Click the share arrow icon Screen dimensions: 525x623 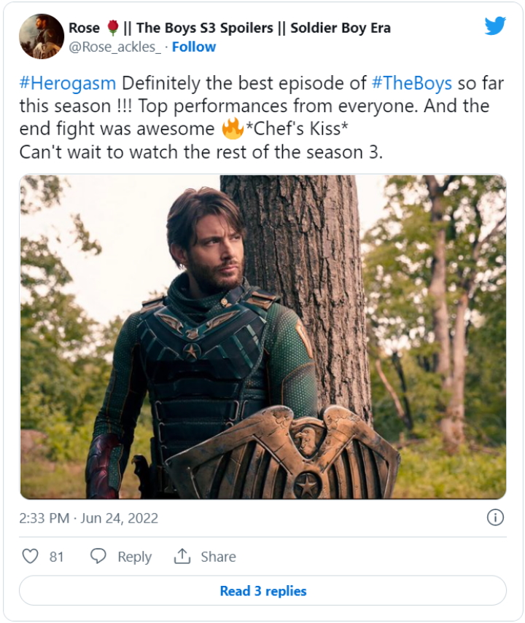point(182,557)
